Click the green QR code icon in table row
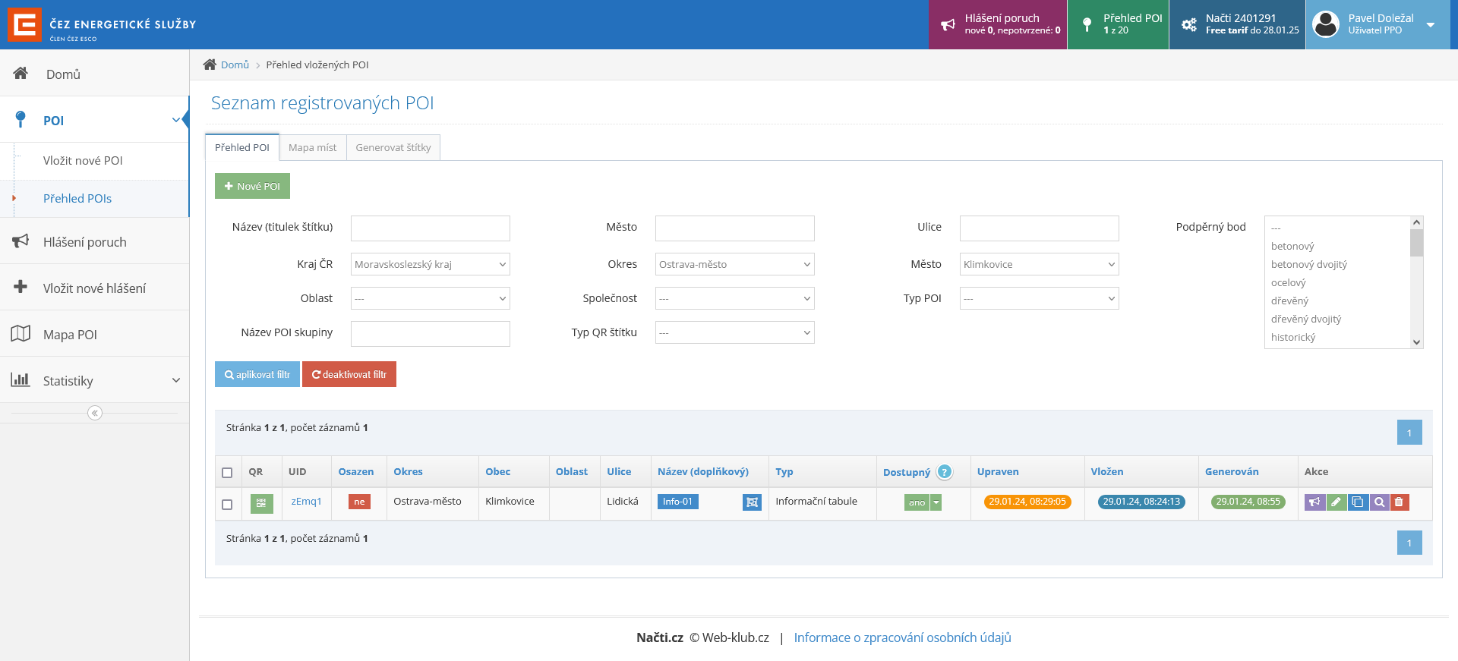The height and width of the screenshot is (661, 1458). [x=261, y=503]
